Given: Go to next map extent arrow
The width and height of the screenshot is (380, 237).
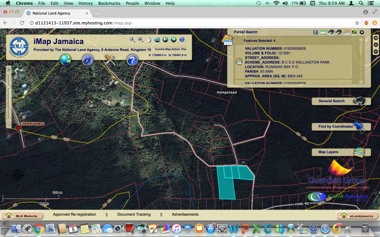Looking at the screenshot, I should pyautogui.click(x=173, y=39).
